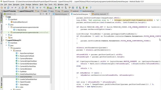161x90 pixels.
Task: Open the Android Device Monitor icon
Action: point(87,8)
